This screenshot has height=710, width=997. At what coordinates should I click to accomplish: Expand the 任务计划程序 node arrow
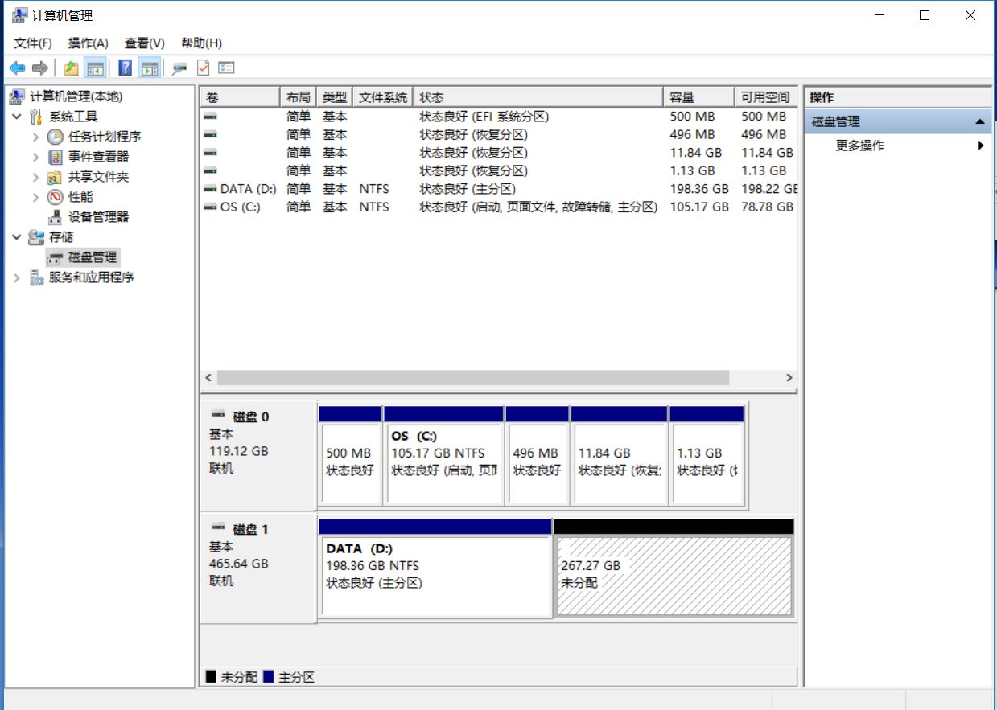pos(36,137)
